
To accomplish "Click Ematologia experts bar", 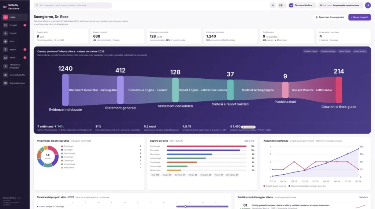I will point(207,146).
